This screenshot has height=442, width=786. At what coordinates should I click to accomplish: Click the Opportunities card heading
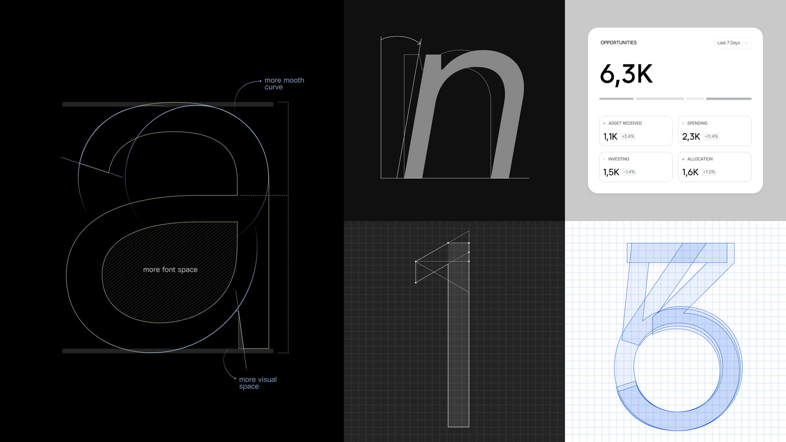click(618, 43)
